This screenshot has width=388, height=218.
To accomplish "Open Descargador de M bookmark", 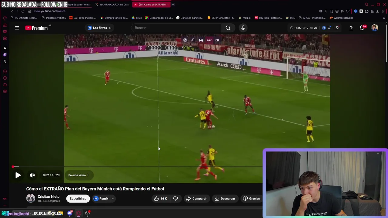I will click(x=159, y=18).
